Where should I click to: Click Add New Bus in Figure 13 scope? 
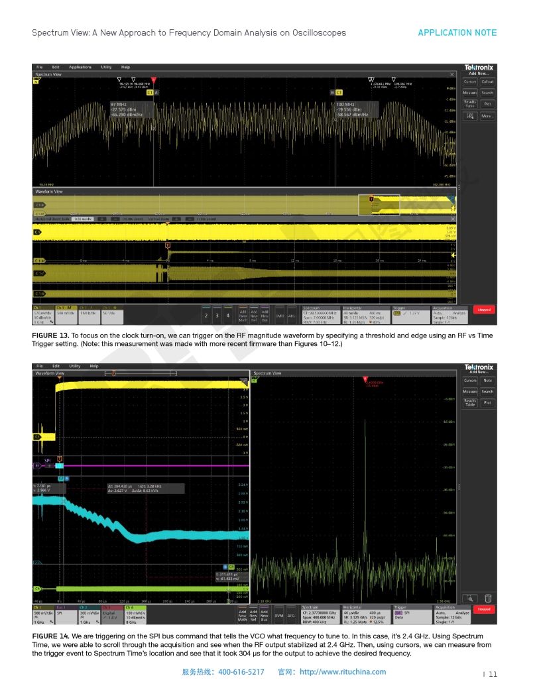coord(265,315)
